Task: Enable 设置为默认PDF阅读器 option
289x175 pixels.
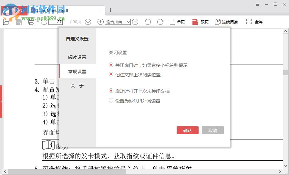Action: pos(111,100)
